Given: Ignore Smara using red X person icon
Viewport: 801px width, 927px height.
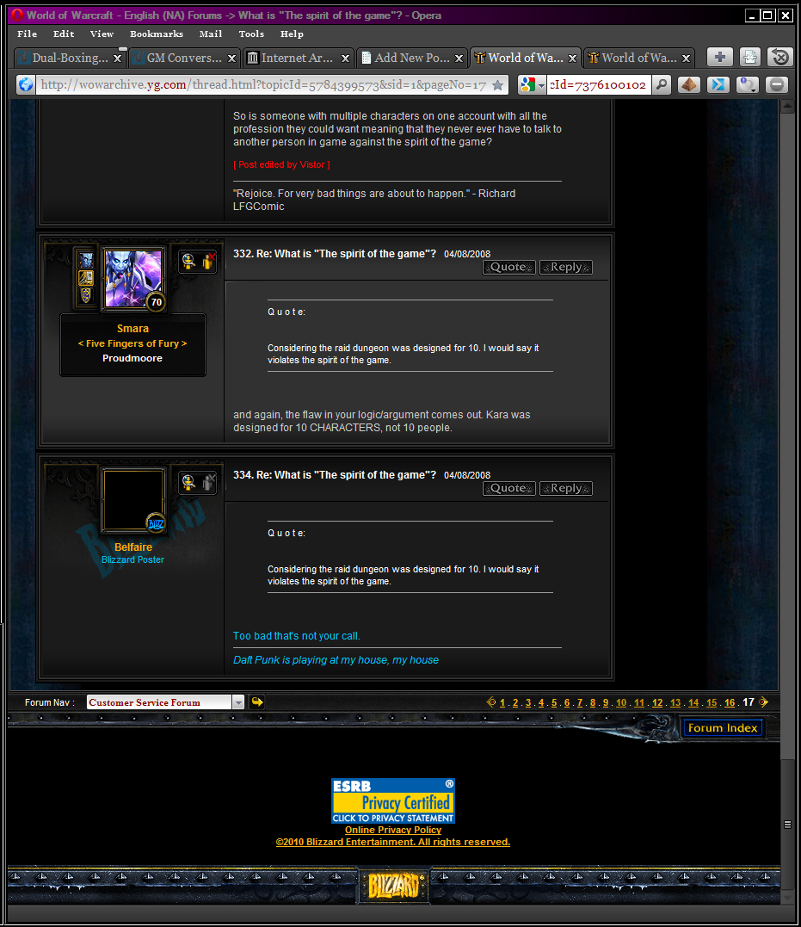Looking at the screenshot, I should [x=208, y=261].
